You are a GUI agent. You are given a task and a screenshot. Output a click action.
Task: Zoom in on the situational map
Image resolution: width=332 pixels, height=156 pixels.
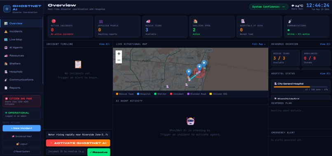[x=119, y=54]
